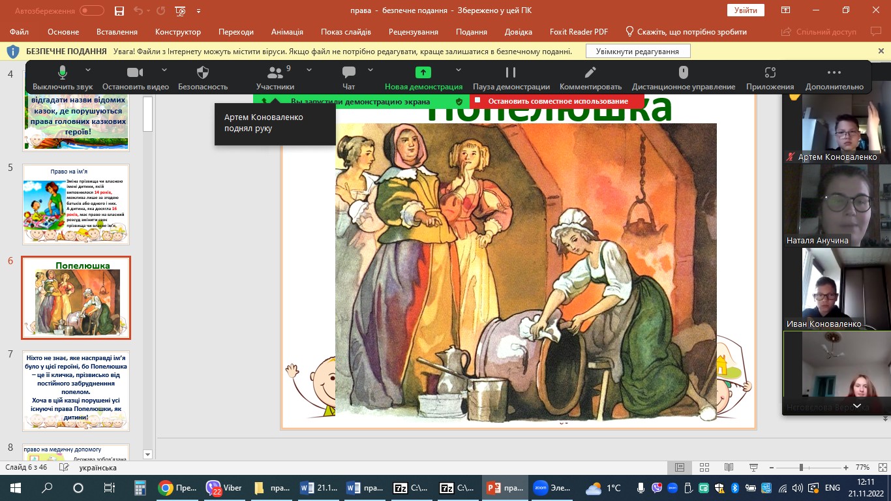Click the 77% zoom level

(863, 468)
